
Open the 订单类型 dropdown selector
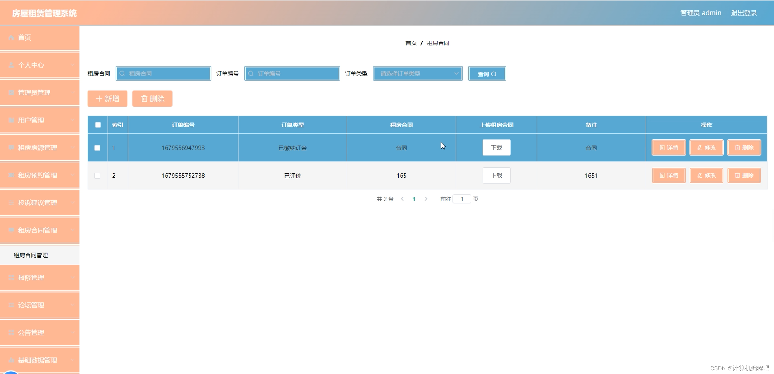tap(417, 73)
